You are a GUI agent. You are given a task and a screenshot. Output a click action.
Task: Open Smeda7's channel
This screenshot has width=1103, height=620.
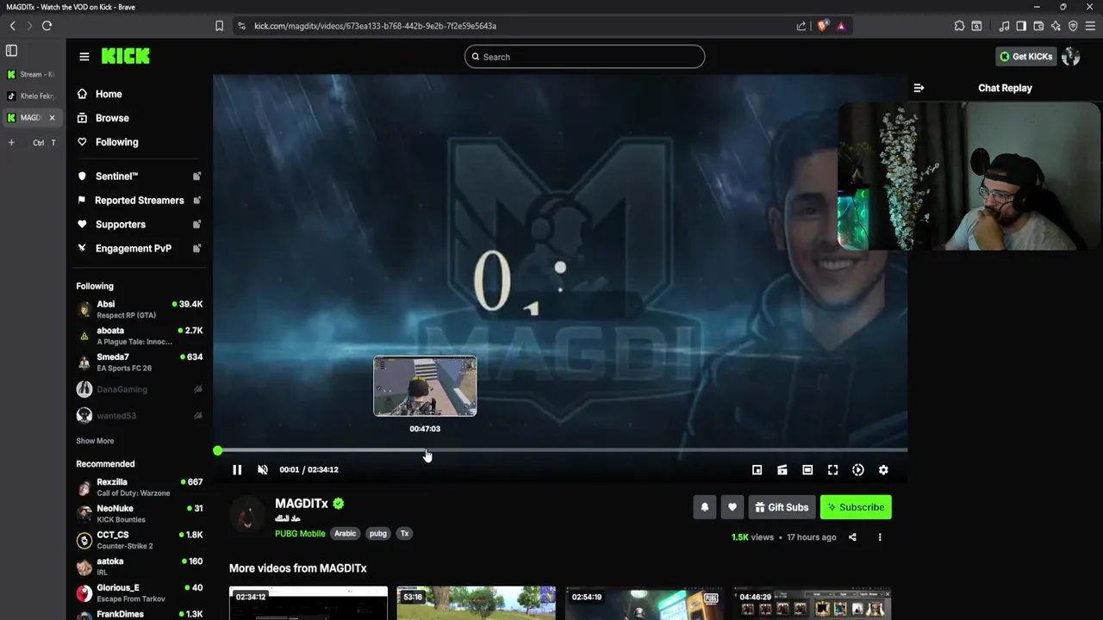[139, 363]
